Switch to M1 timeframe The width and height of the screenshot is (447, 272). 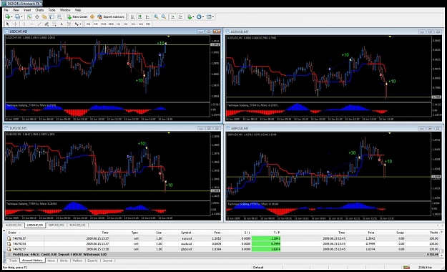(89, 24)
